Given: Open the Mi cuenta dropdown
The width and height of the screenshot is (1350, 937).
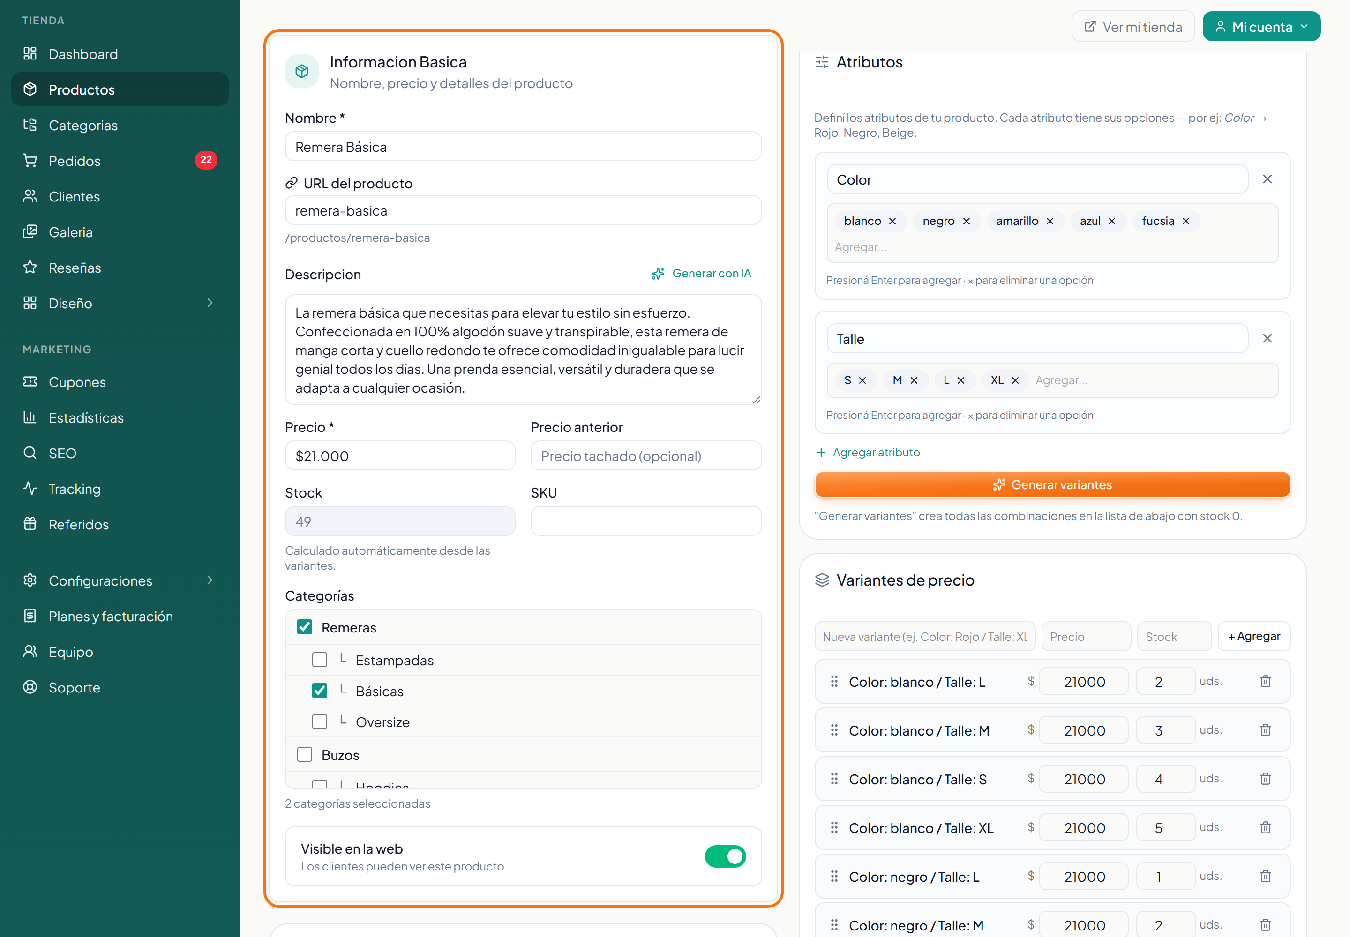Looking at the screenshot, I should [1261, 26].
